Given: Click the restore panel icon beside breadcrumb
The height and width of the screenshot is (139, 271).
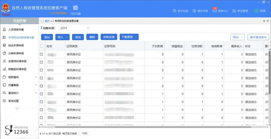Looking at the screenshot, I should coord(264,21).
